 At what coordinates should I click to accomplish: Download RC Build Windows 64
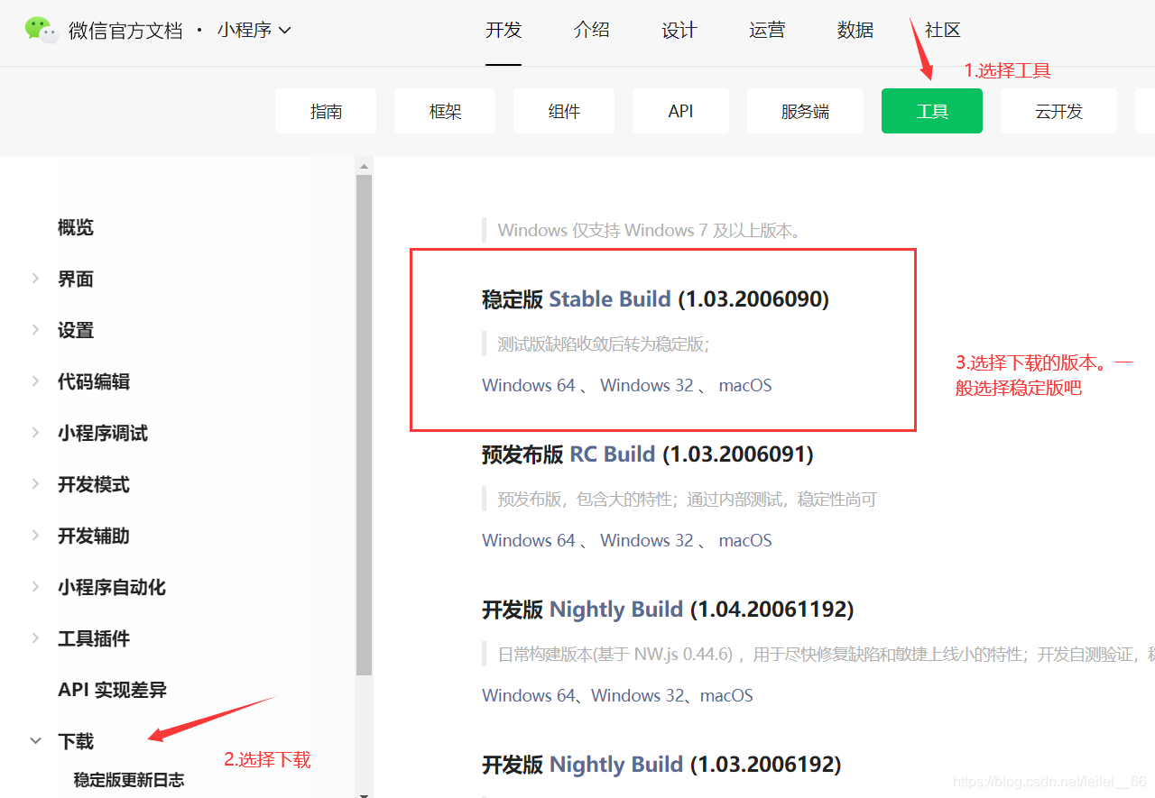click(x=529, y=540)
